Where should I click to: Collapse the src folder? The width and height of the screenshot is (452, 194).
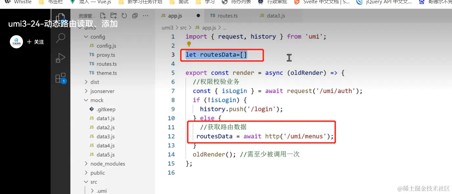coord(91,182)
